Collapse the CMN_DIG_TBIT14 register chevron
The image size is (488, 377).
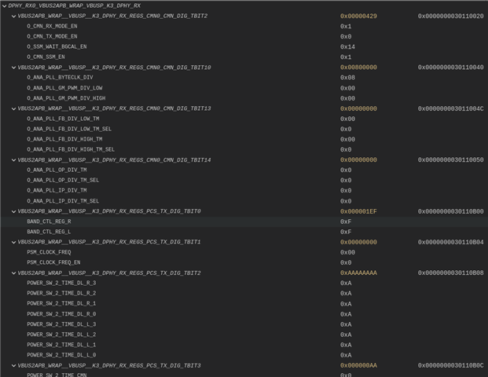point(13,160)
